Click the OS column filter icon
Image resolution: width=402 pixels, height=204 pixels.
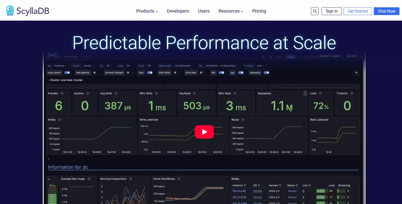click(259, 185)
